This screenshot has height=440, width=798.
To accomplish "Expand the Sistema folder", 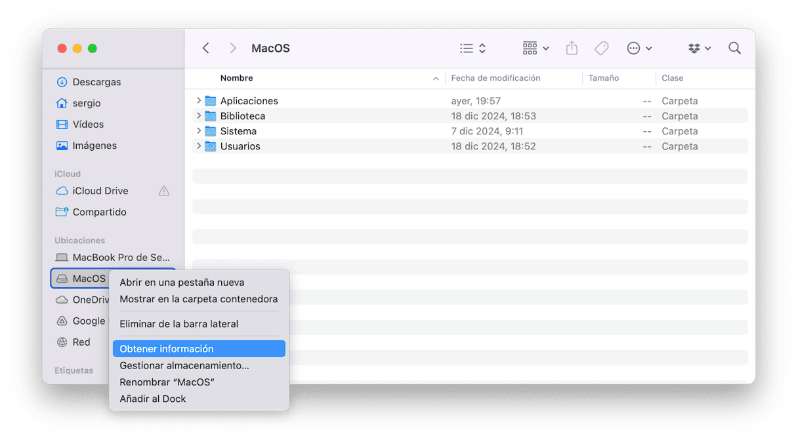I will (x=199, y=130).
